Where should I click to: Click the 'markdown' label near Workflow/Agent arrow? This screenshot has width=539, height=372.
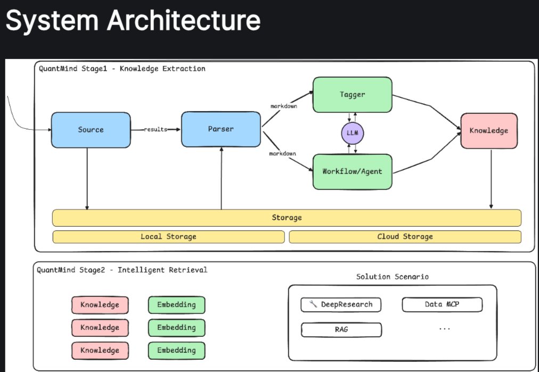tap(283, 153)
